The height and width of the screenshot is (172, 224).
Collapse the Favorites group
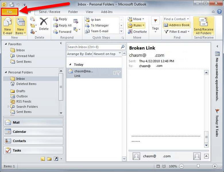tap(6, 44)
